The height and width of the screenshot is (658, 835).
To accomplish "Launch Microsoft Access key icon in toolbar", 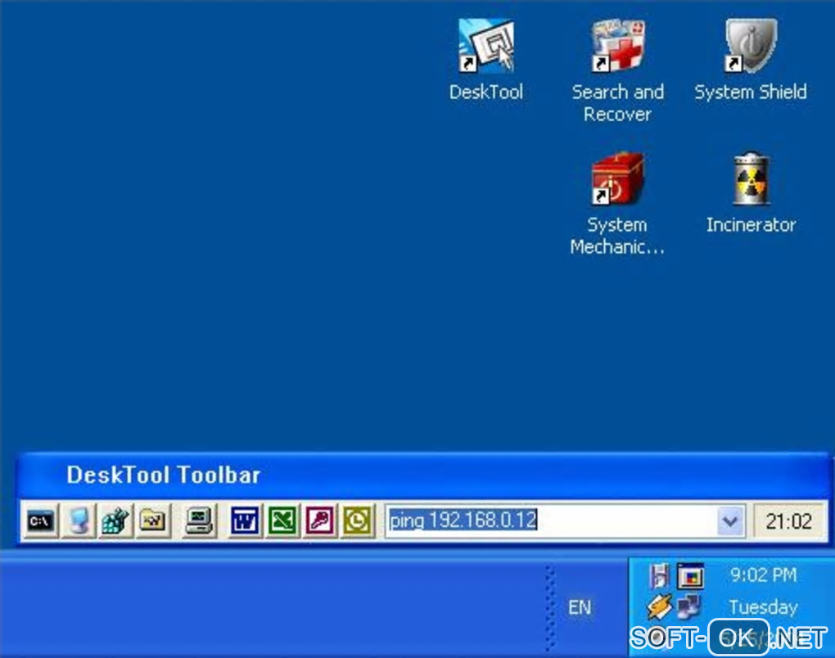I will (319, 521).
